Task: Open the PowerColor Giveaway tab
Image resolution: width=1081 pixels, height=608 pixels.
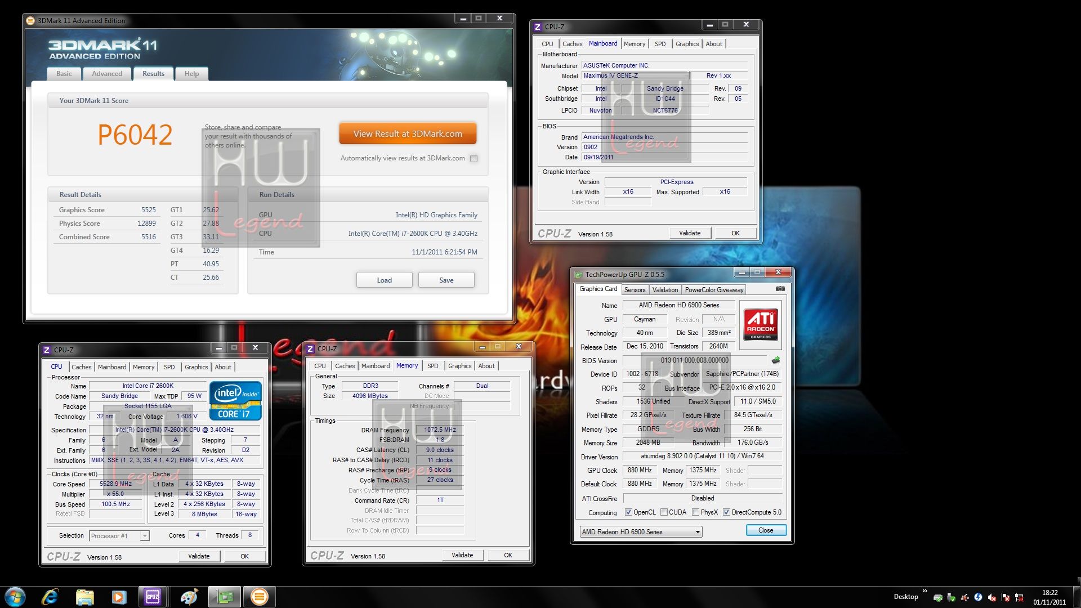Action: [x=714, y=290]
